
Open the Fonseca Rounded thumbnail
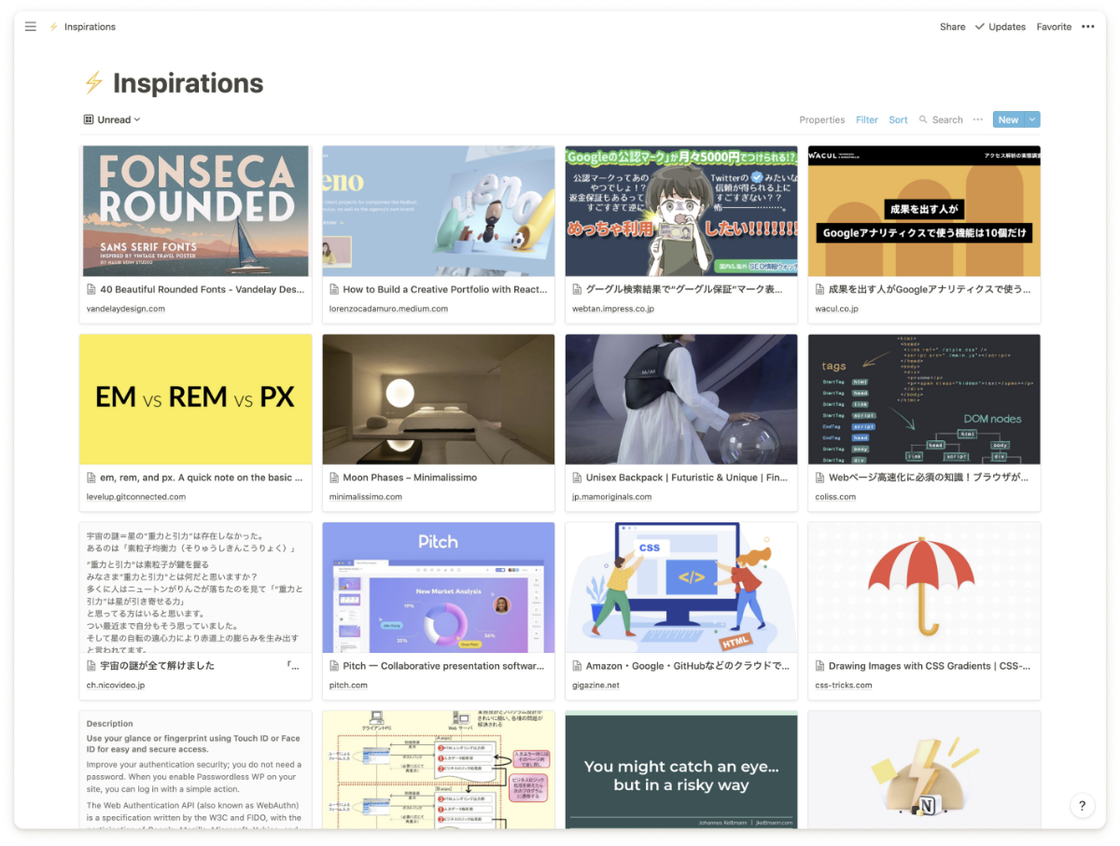tap(196, 211)
